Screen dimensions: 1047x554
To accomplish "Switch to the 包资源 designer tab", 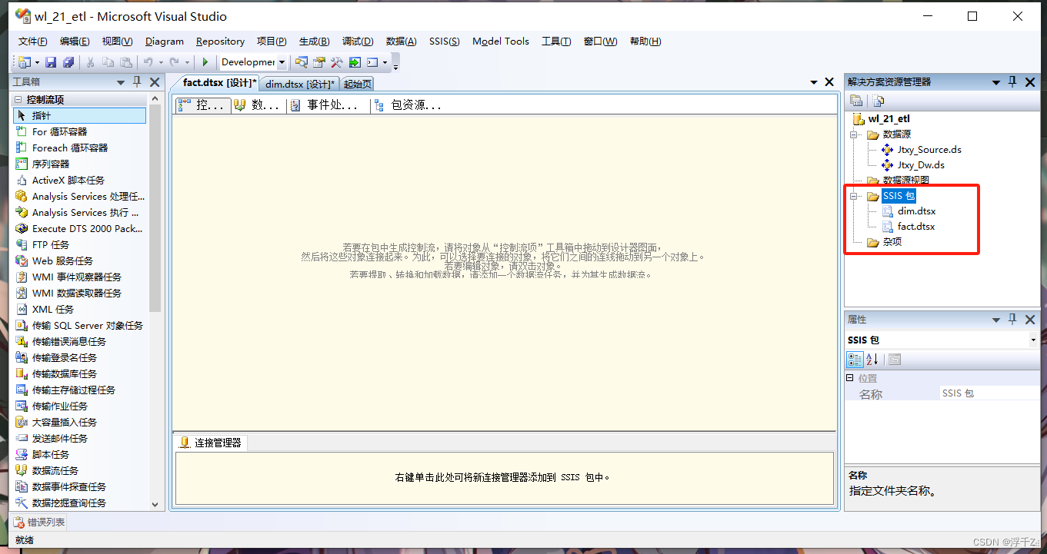I will [410, 105].
